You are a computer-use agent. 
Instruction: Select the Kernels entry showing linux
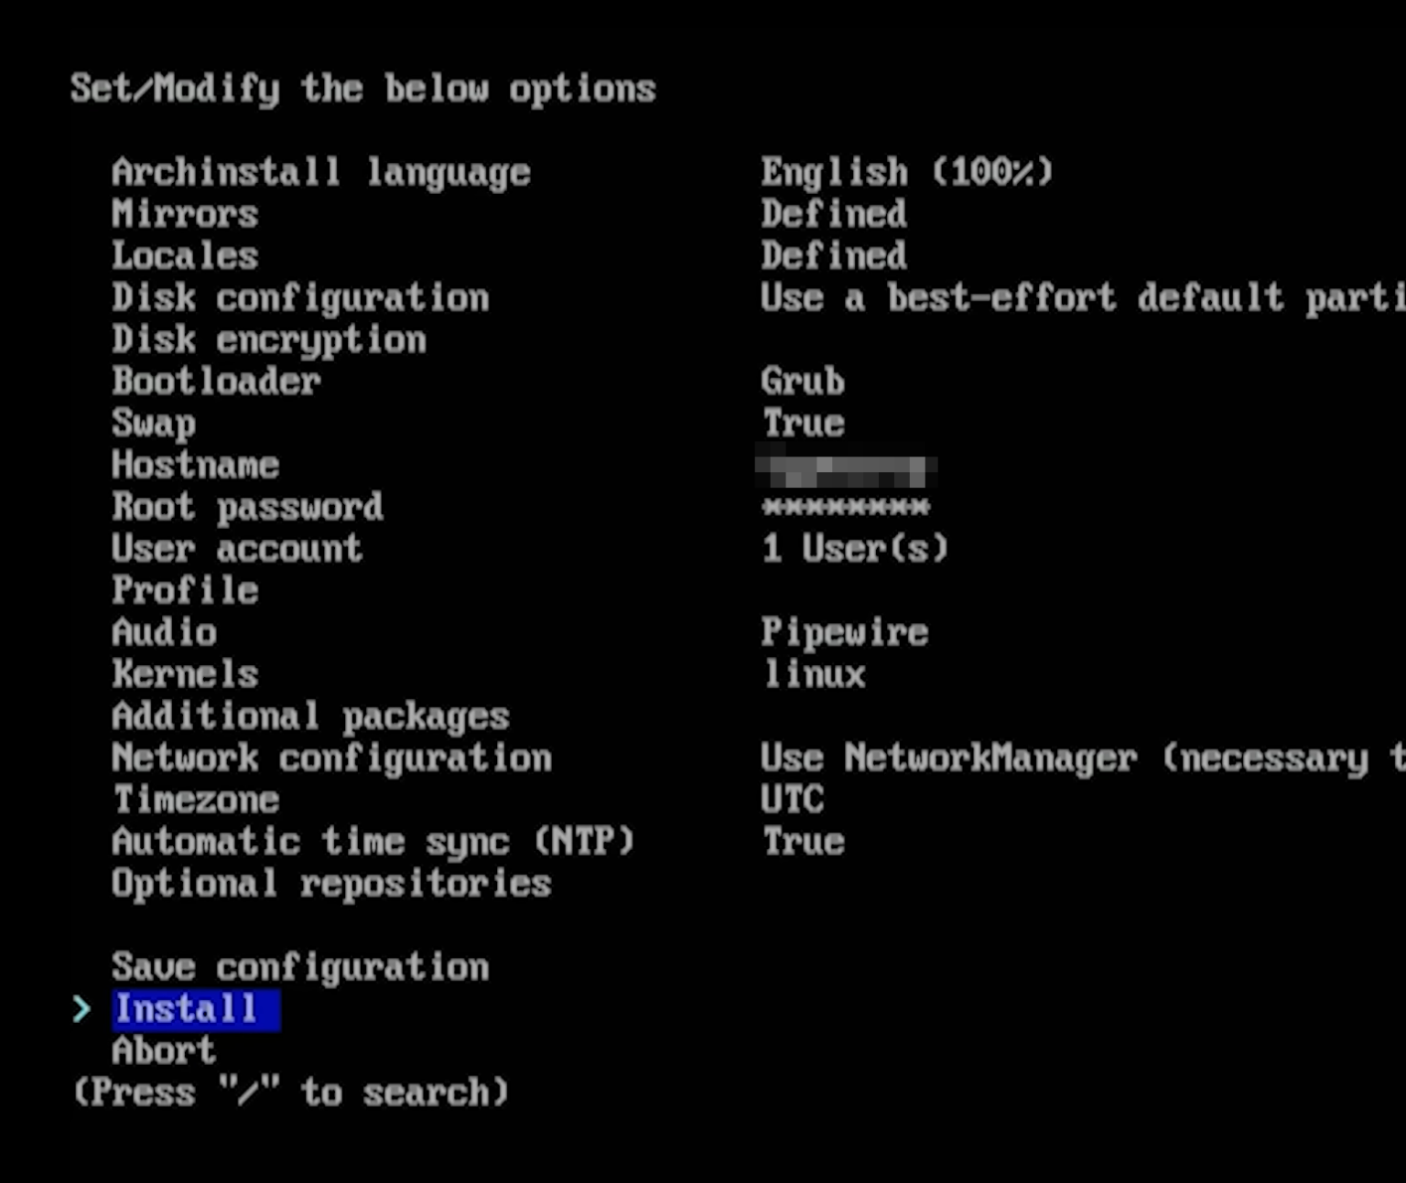(183, 674)
